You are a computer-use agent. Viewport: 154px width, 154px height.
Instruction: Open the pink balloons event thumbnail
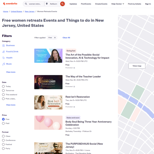coord(48,123)
